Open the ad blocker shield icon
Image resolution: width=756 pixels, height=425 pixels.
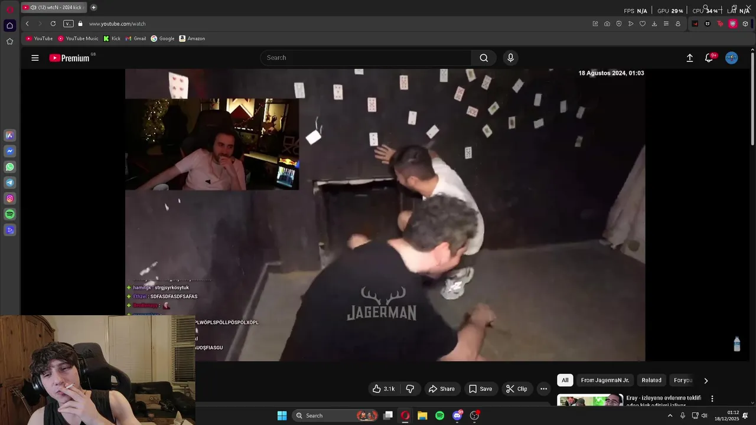tap(619, 24)
